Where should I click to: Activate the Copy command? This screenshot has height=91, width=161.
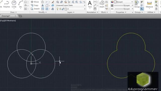pyautogui.click(x=35, y=5)
